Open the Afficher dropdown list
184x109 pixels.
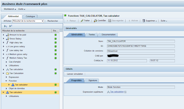point(43,21)
